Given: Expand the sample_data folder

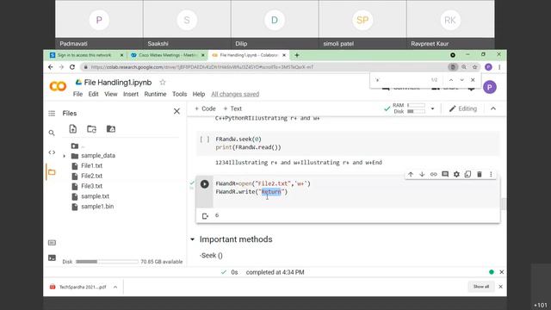Looking at the screenshot, I should tap(65, 156).
